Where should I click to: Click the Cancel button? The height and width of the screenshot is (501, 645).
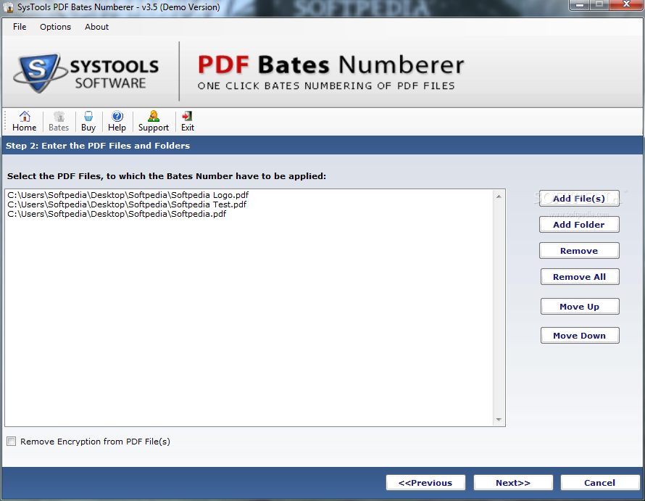[600, 482]
